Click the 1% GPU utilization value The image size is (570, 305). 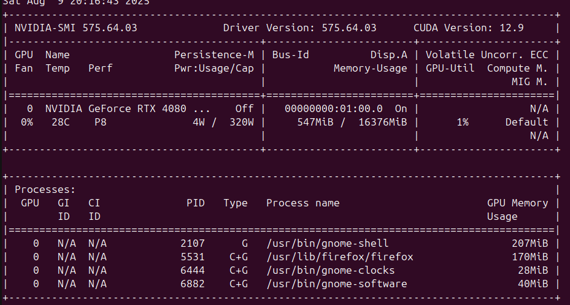pos(462,122)
